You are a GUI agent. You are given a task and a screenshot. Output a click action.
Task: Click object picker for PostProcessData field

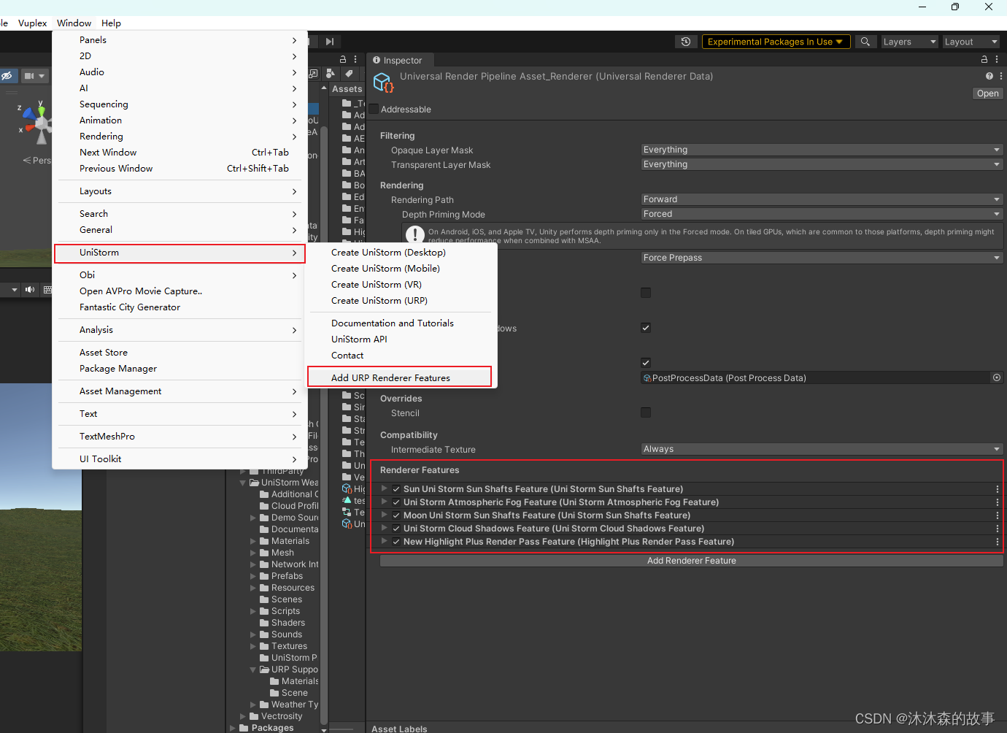997,377
